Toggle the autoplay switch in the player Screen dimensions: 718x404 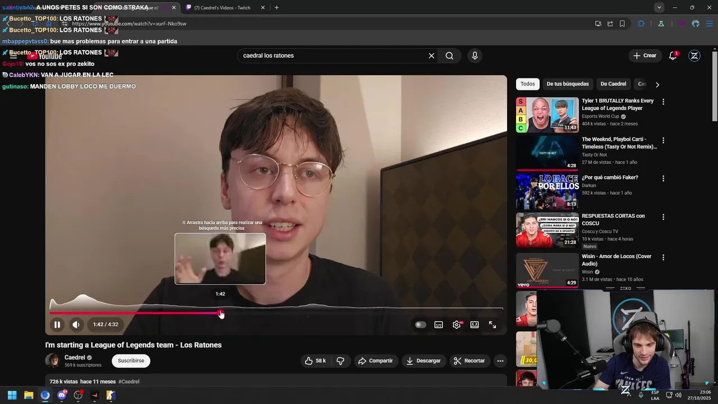[421, 324]
